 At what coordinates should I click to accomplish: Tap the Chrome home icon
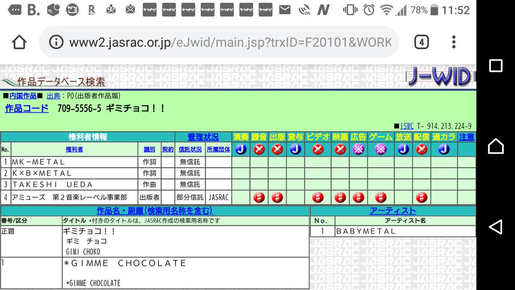pos(19,42)
